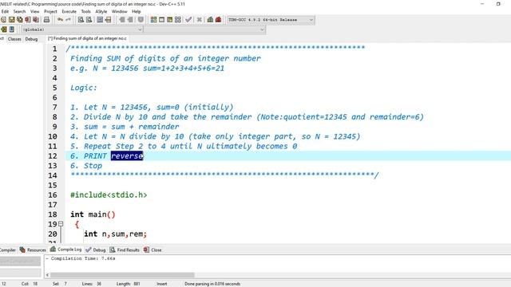Open the Execute menu

(69, 11)
